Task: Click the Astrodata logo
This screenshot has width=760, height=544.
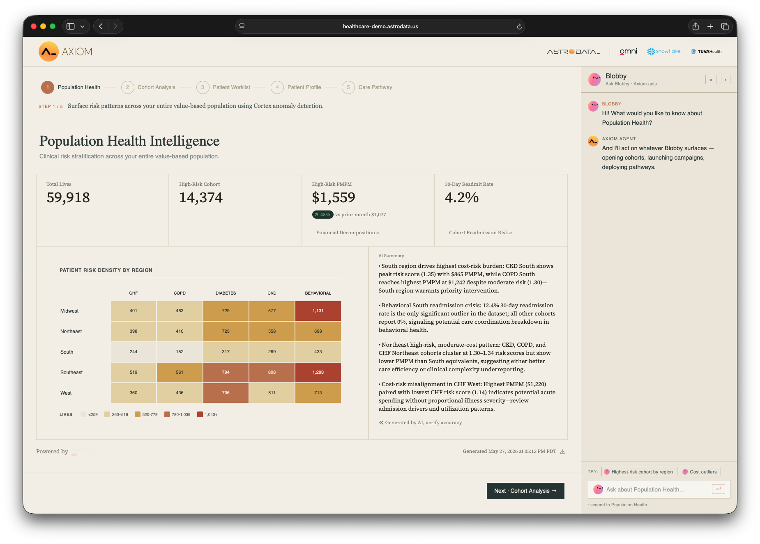Action: (x=573, y=52)
